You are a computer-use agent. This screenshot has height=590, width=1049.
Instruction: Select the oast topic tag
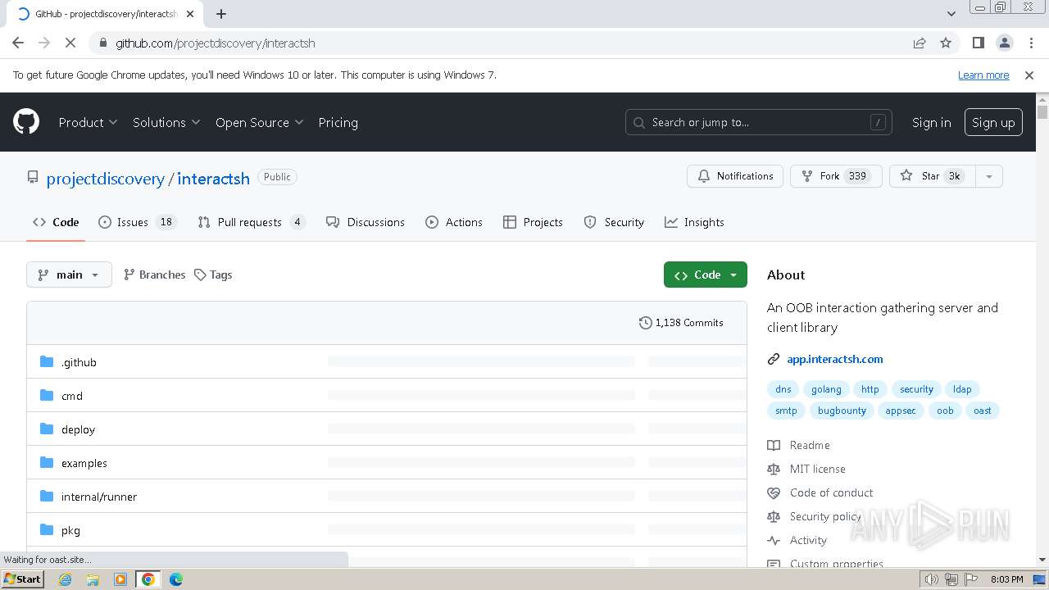tap(982, 411)
